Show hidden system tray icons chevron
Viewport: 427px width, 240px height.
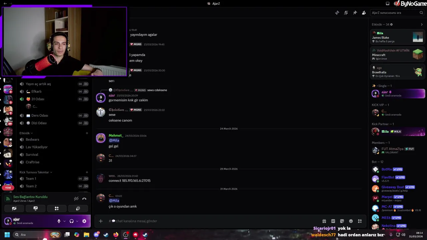coord(384,235)
